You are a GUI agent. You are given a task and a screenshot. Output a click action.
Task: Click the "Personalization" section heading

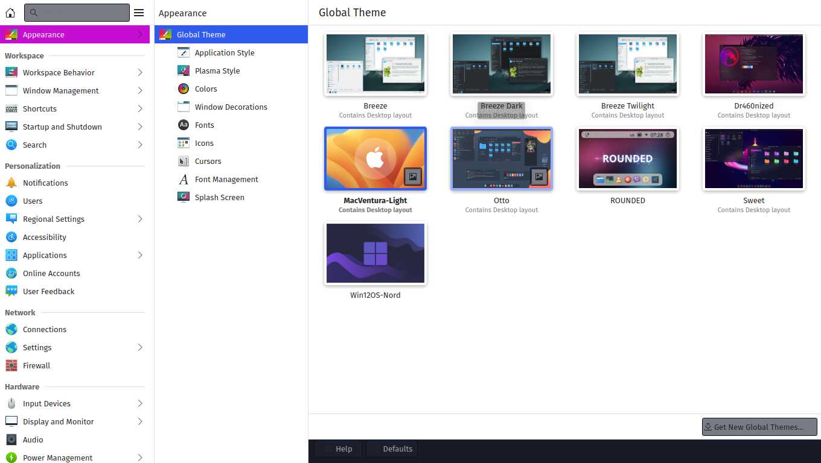pyautogui.click(x=33, y=166)
